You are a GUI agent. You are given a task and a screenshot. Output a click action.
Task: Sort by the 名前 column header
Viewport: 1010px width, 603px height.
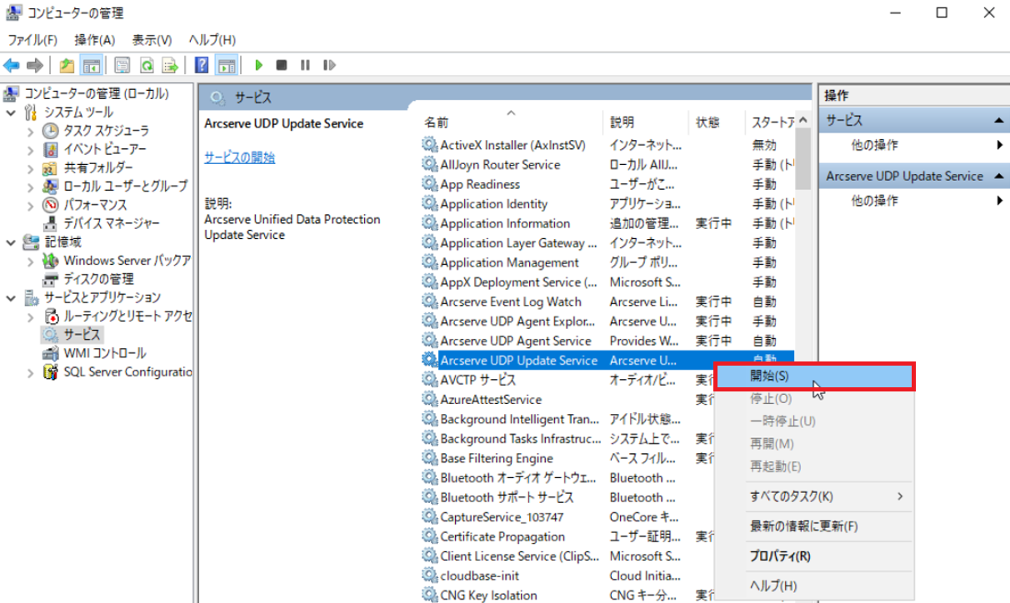click(x=509, y=122)
